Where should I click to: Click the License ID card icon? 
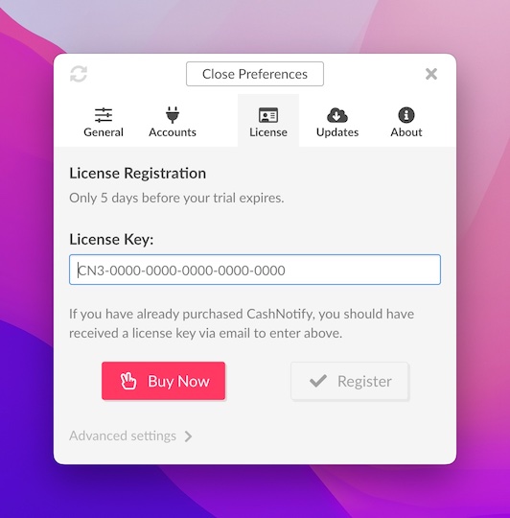tap(268, 115)
